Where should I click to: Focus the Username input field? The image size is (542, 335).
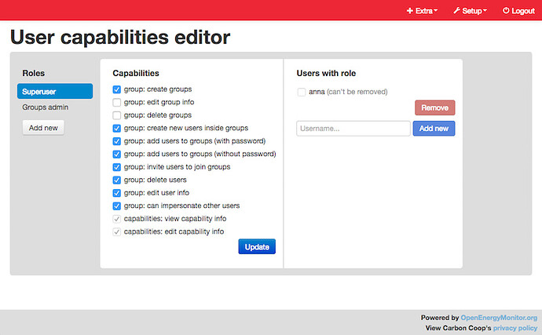click(x=353, y=129)
